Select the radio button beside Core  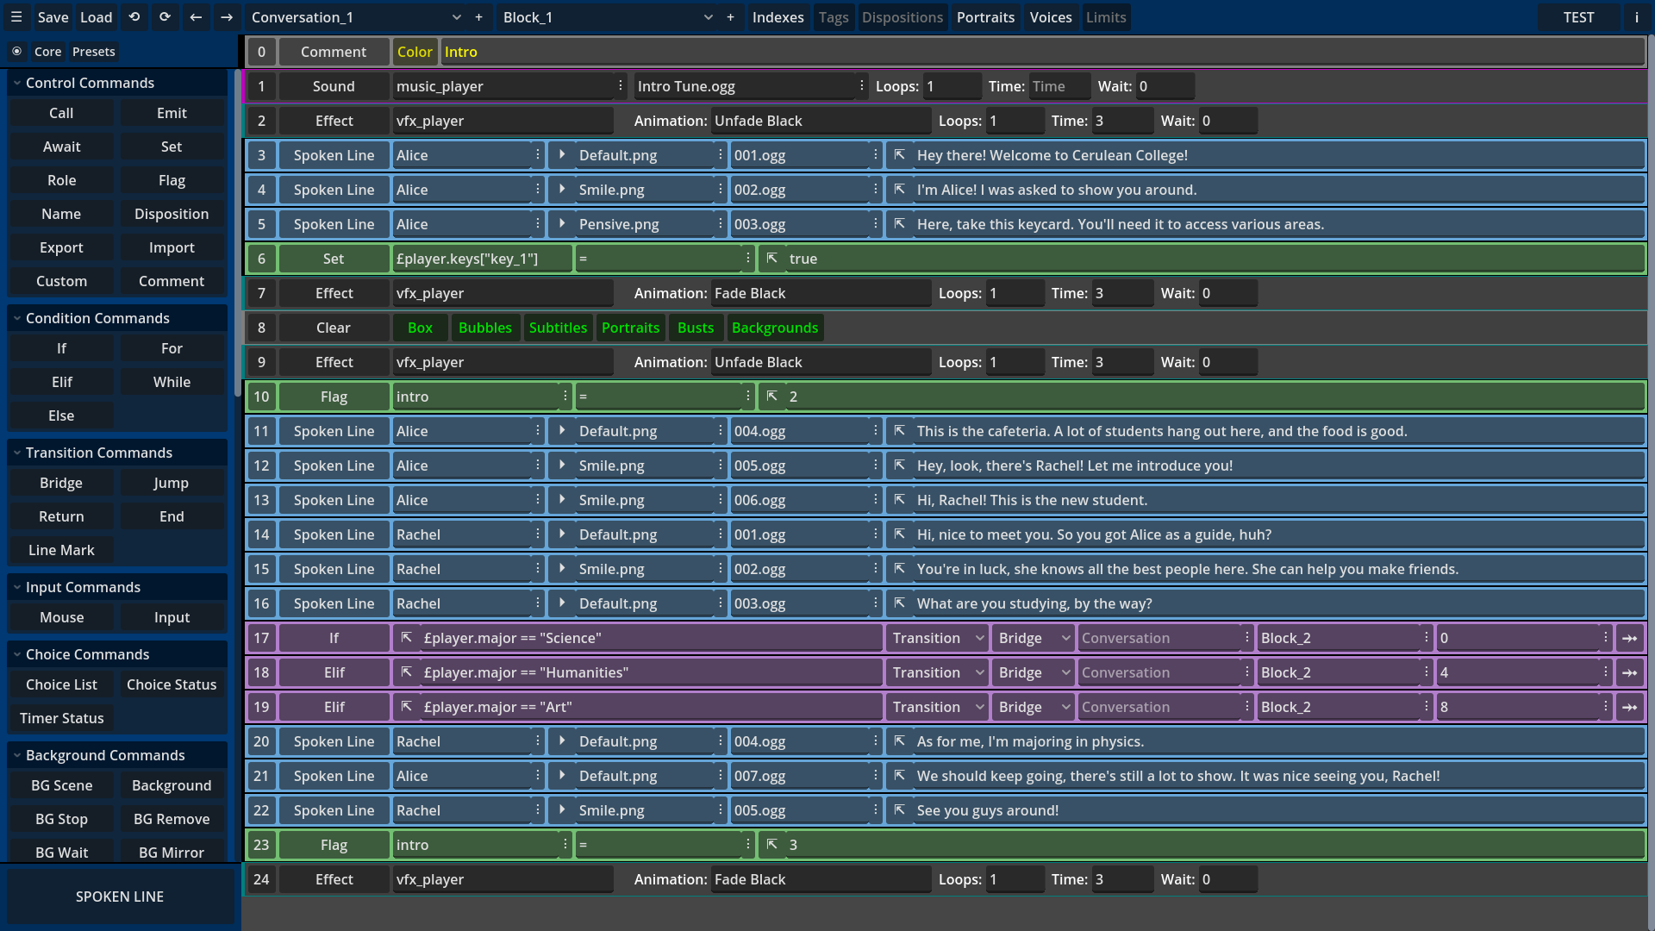tap(16, 52)
